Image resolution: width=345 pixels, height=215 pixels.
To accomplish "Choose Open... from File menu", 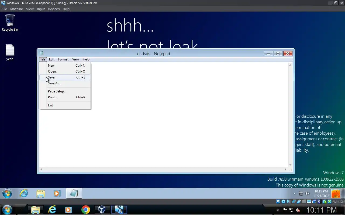I will (x=65, y=71).
